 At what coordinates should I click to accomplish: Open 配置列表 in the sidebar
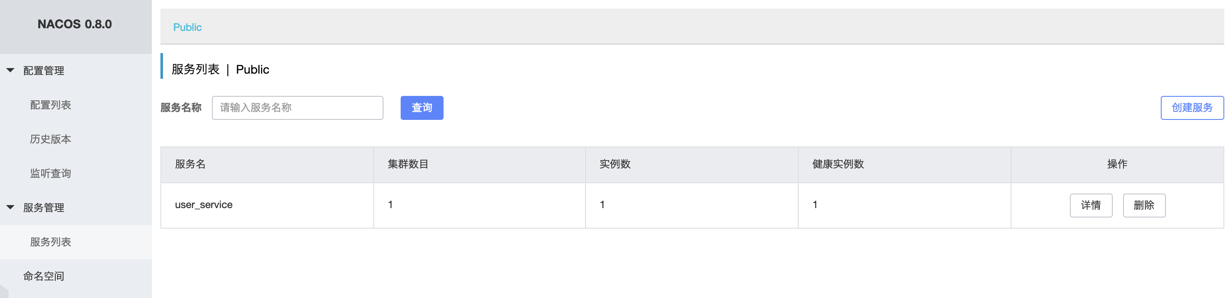pos(51,105)
